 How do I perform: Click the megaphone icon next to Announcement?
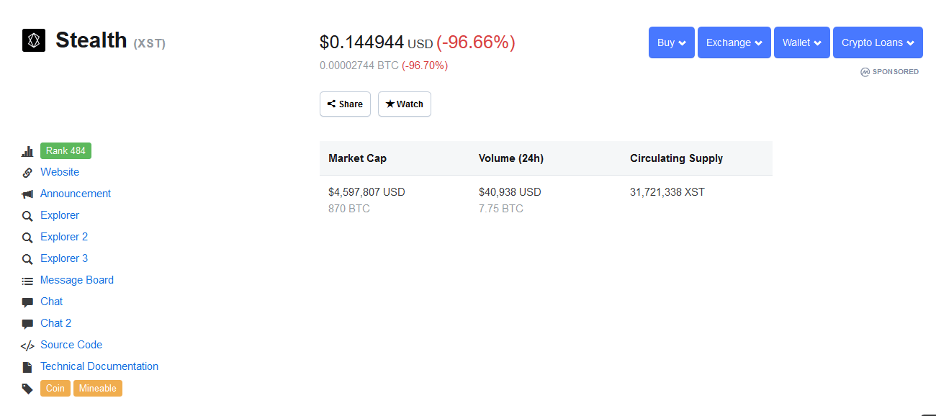pos(27,193)
